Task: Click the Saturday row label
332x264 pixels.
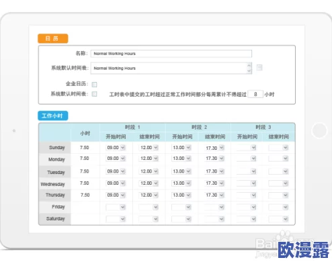Action: pyautogui.click(x=55, y=219)
